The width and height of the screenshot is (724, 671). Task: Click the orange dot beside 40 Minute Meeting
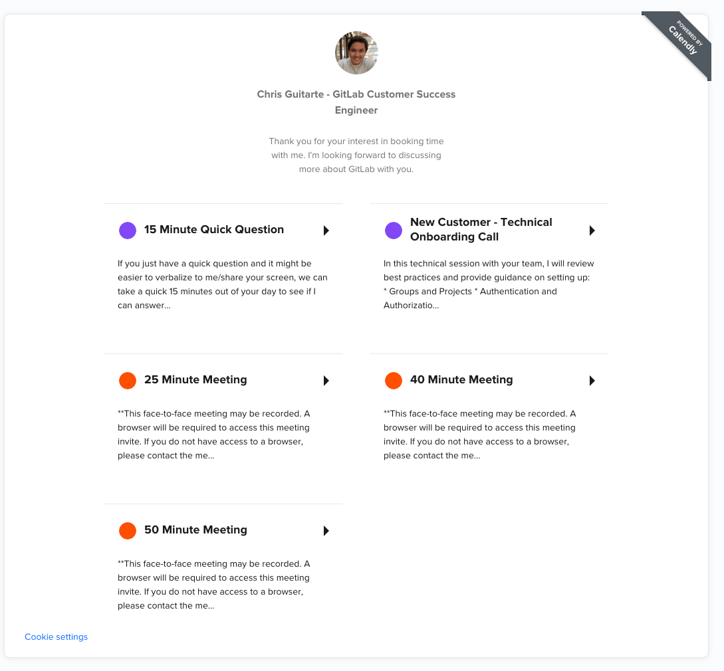click(x=393, y=381)
